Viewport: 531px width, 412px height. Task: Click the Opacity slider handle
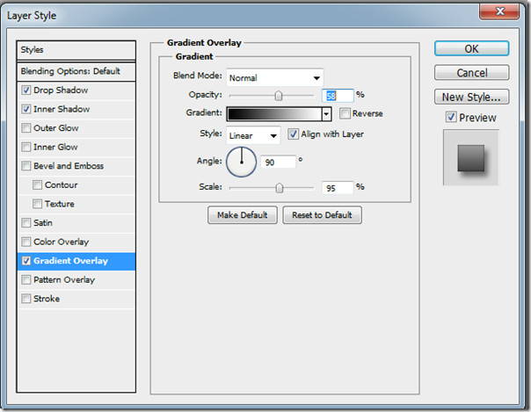pos(279,96)
